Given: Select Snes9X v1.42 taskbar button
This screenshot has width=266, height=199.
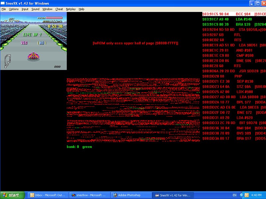Looking at the screenshot, I should point(172,195).
